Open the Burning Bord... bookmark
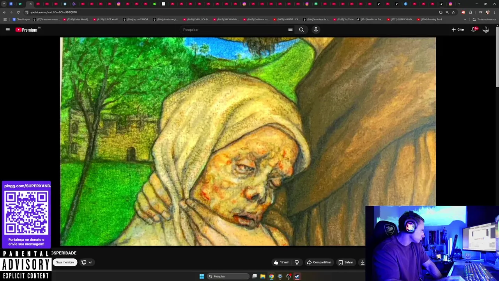 coord(430,20)
